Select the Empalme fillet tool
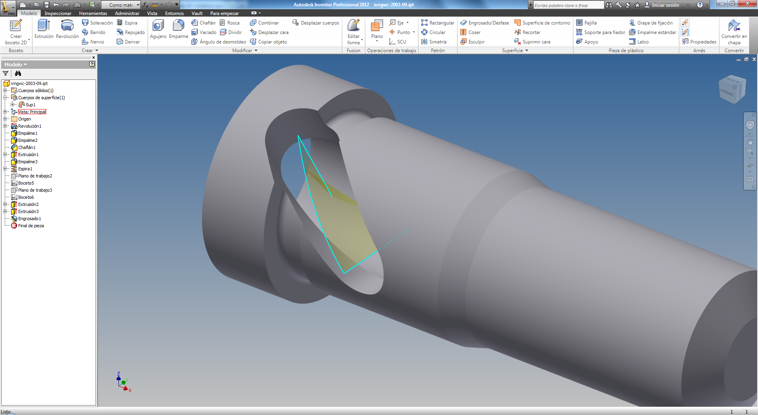Image resolution: width=758 pixels, height=415 pixels. (178, 29)
